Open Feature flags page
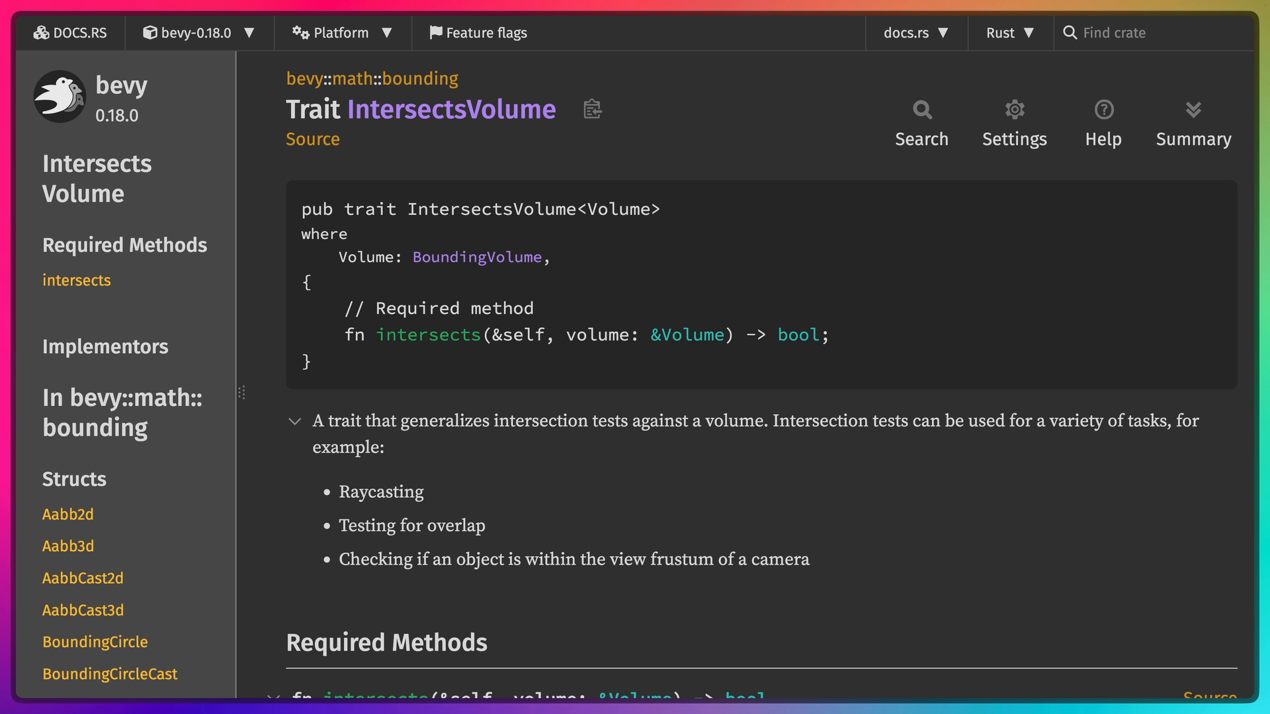This screenshot has width=1270, height=714. pyautogui.click(x=478, y=32)
